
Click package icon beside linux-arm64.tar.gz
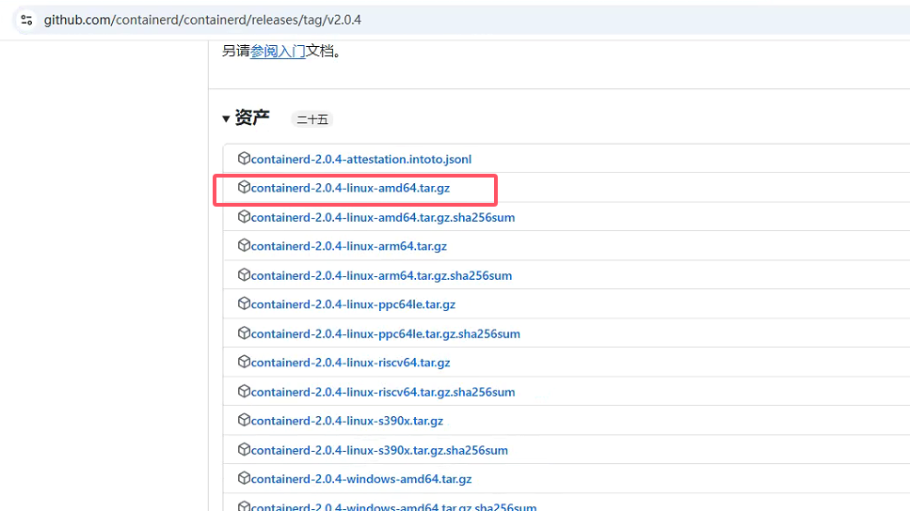(244, 246)
